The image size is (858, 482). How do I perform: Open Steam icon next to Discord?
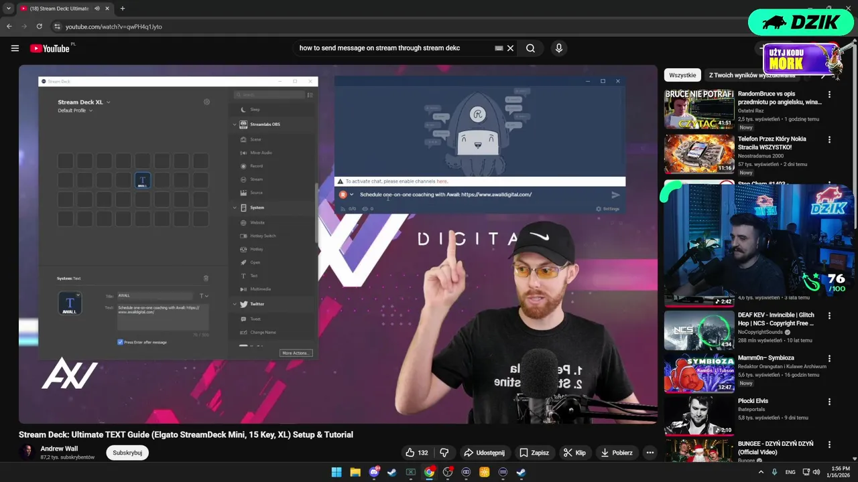(392, 472)
